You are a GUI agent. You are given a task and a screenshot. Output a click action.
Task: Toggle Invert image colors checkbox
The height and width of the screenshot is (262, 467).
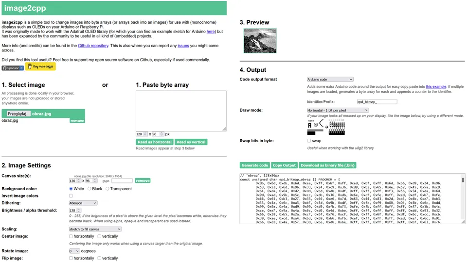coord(71,196)
